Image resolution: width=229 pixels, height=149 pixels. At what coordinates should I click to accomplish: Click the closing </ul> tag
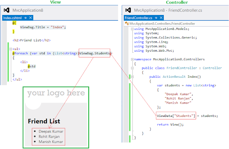pos(17,79)
